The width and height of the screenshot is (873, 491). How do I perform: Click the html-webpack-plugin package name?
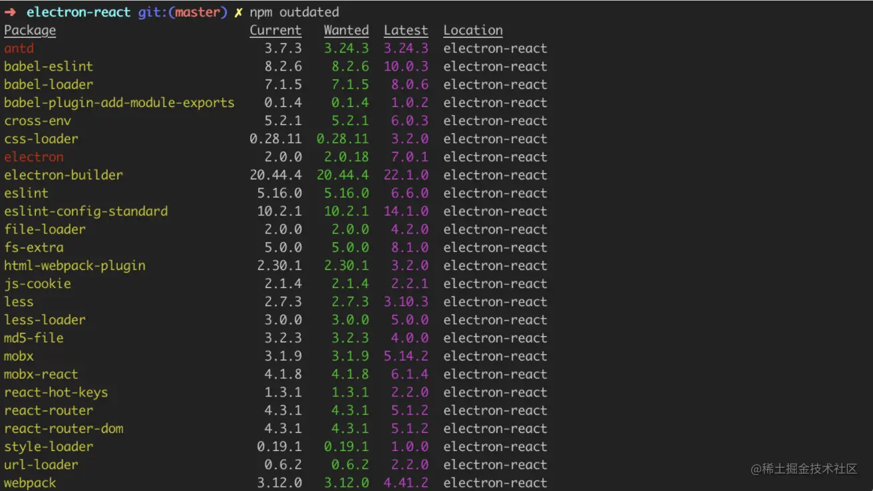pyautogui.click(x=75, y=265)
